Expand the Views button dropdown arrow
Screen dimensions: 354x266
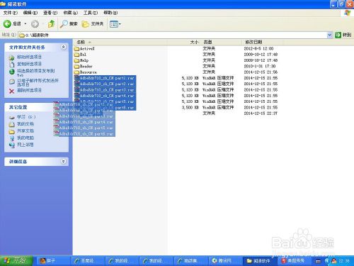pyautogui.click(x=120, y=24)
